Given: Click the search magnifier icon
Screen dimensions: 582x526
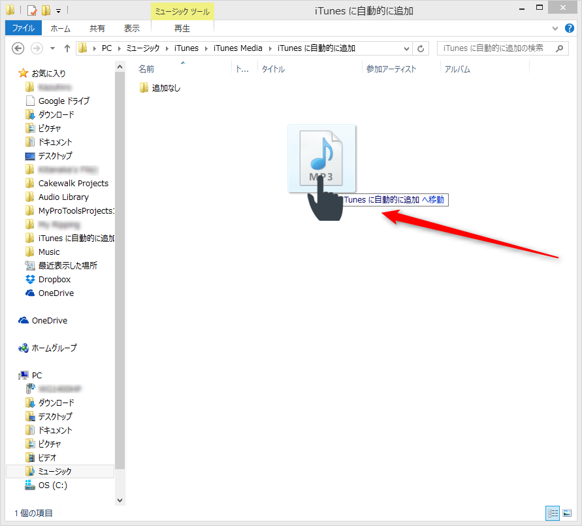Looking at the screenshot, I should pos(560,48).
